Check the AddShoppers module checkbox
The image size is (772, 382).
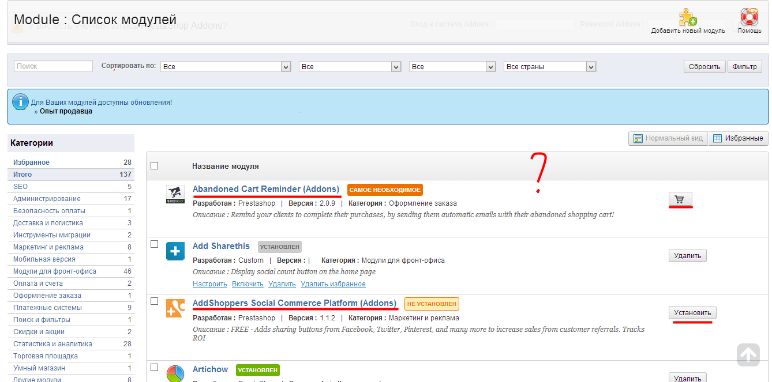[x=154, y=301]
